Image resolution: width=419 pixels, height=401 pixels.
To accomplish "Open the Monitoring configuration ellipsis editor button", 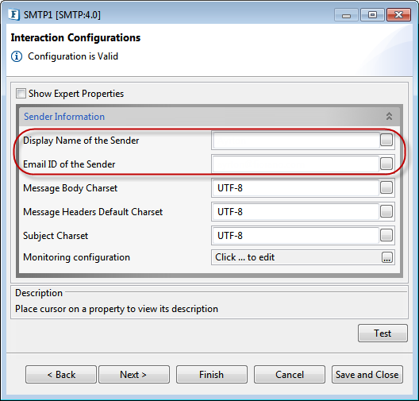I will pos(386,257).
